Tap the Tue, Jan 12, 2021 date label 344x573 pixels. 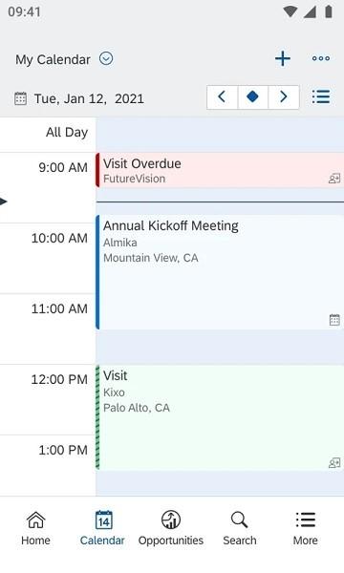pyautogui.click(x=89, y=98)
